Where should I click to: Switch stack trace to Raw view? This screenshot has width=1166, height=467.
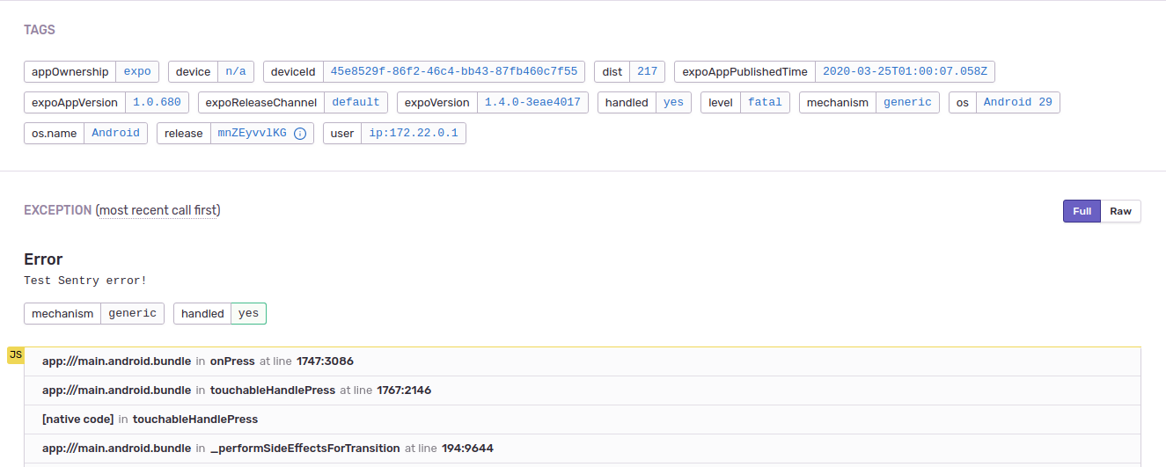click(1120, 211)
